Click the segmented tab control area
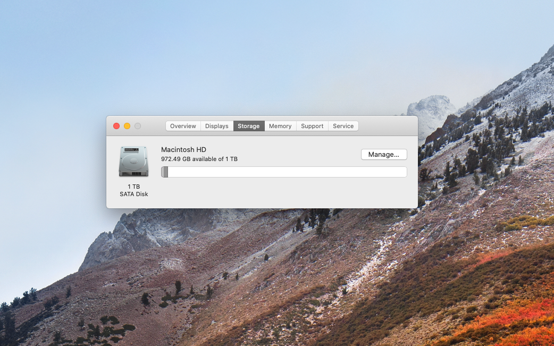 [263, 126]
